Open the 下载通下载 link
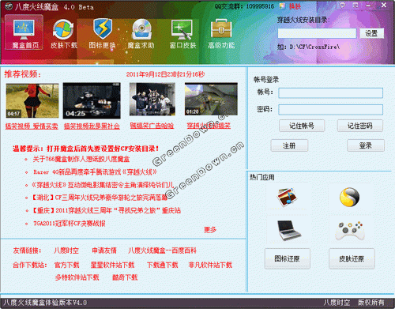395x309 pixels. tap(163, 265)
